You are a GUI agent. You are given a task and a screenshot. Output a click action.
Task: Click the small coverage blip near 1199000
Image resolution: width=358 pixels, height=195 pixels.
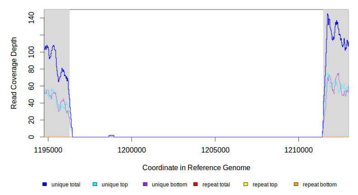pos(111,136)
